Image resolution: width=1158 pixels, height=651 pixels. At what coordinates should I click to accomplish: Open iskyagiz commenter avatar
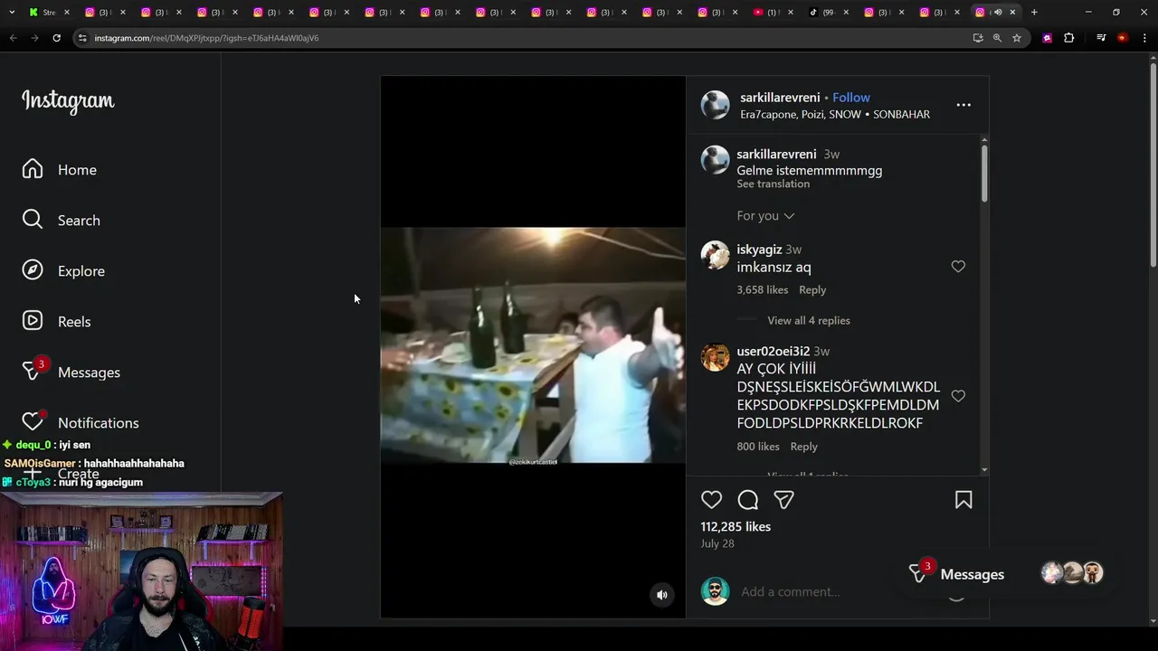click(715, 256)
